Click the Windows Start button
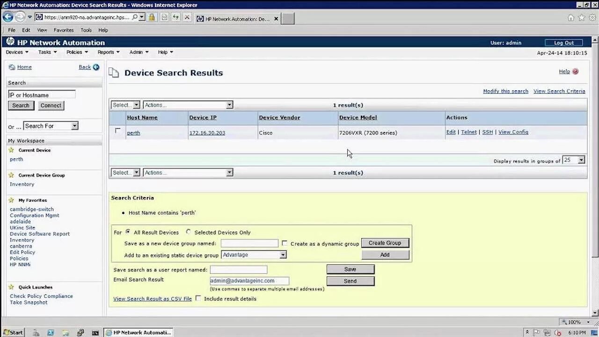The image size is (599, 337). (x=13, y=332)
